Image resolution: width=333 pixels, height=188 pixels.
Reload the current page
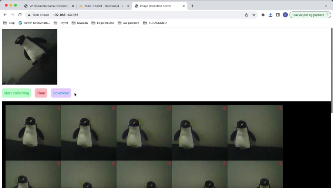[20, 15]
